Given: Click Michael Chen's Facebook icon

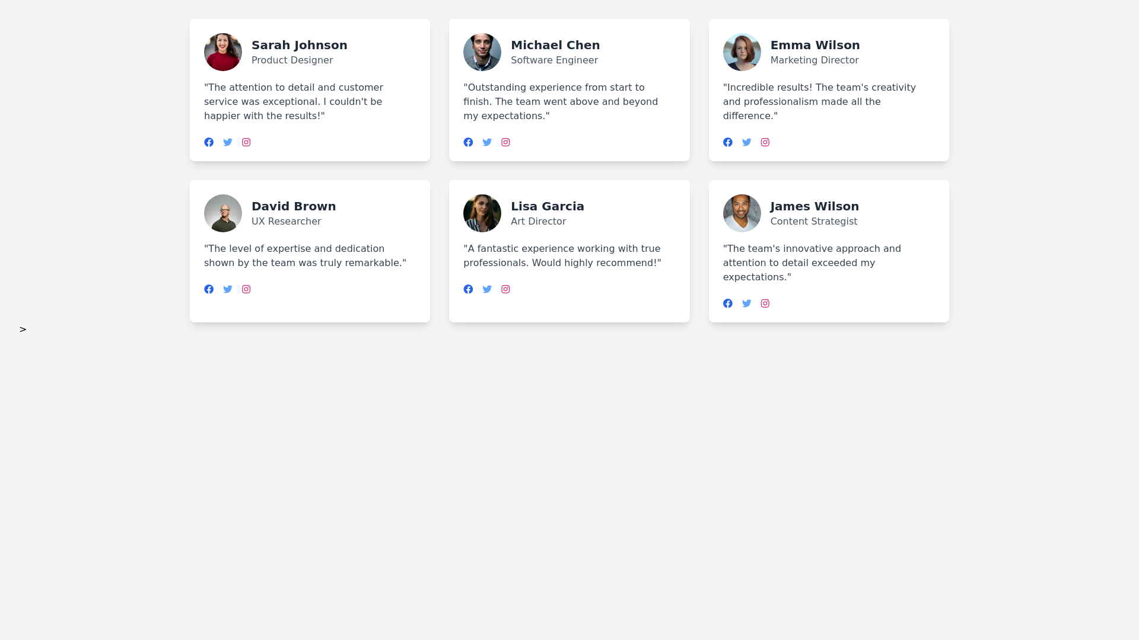Looking at the screenshot, I should point(468,142).
